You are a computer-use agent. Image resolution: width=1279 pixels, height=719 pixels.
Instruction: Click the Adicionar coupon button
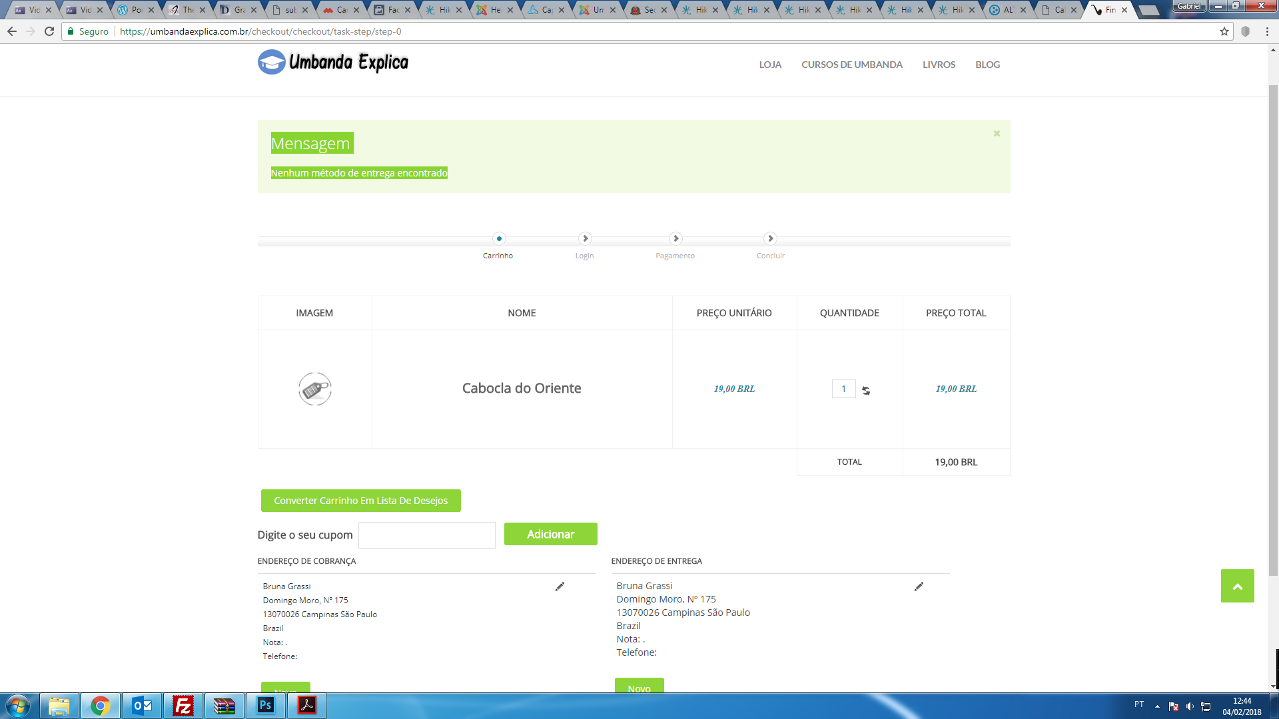(550, 534)
